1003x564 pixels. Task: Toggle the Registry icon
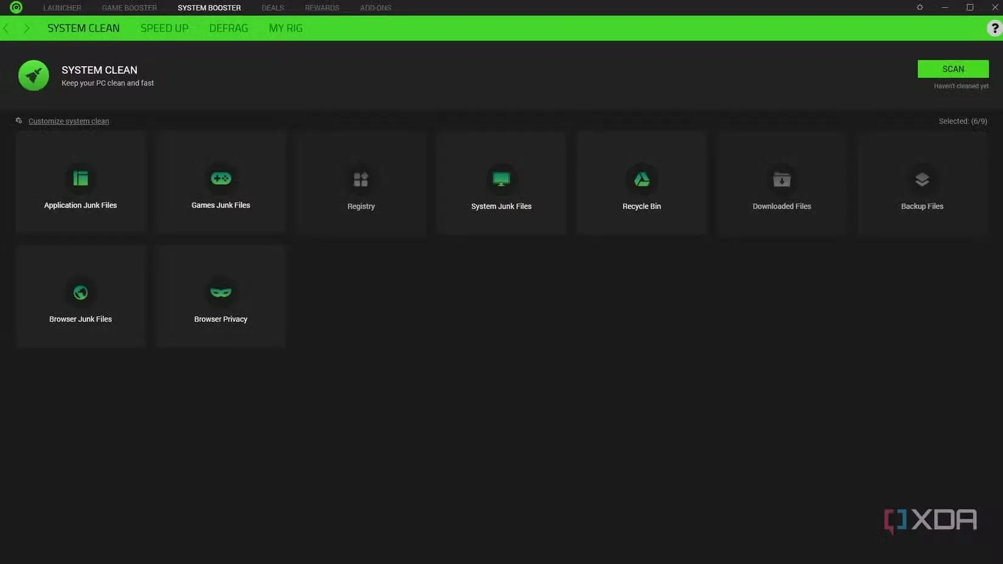coord(361,179)
